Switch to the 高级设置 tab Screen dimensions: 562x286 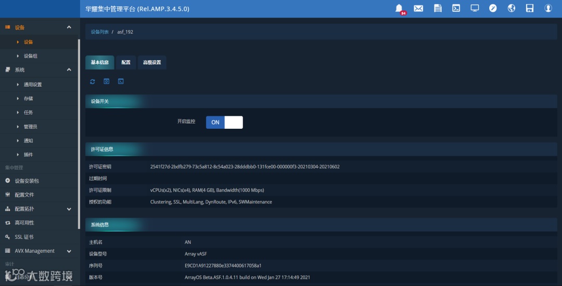click(152, 62)
